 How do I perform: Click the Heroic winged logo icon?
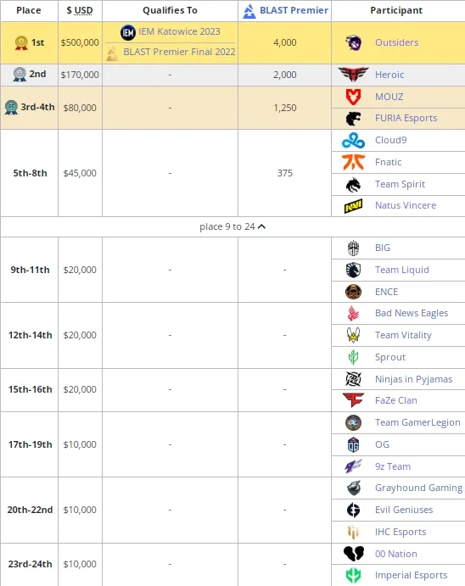(x=353, y=75)
